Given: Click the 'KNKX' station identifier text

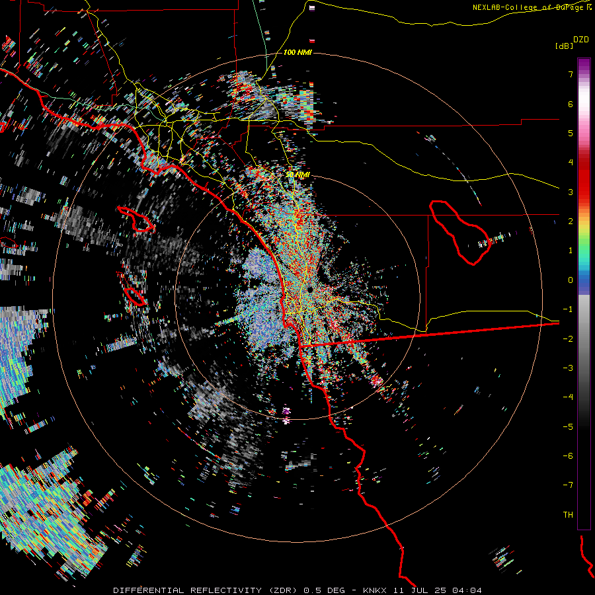Looking at the screenshot, I should click(375, 590).
